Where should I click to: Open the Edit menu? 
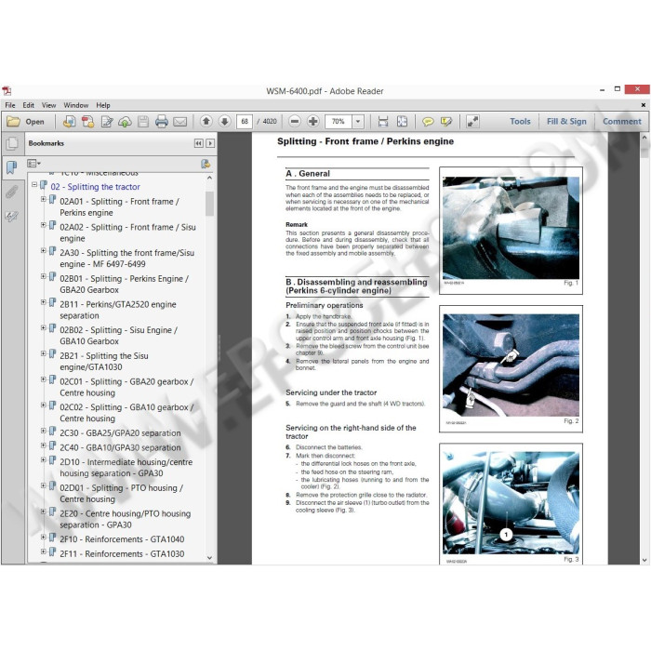pos(28,105)
